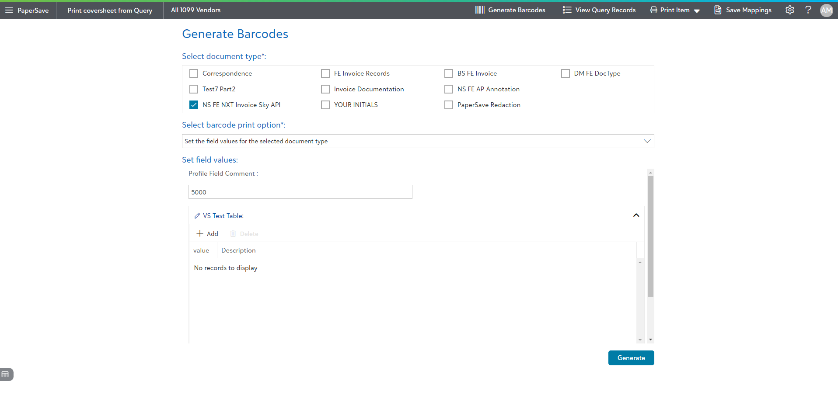Select the All 1099 Vendors tab

[196, 10]
